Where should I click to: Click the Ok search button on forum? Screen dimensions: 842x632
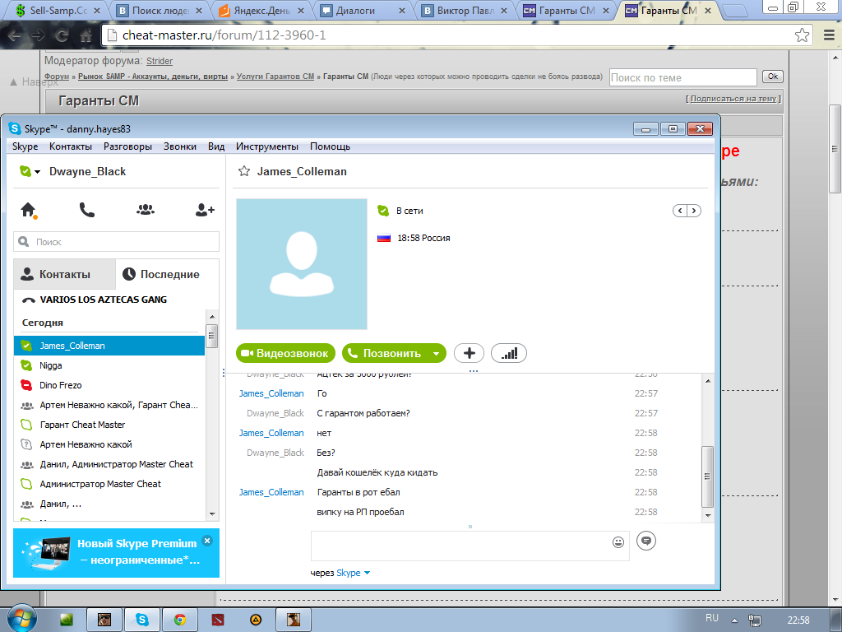click(773, 77)
